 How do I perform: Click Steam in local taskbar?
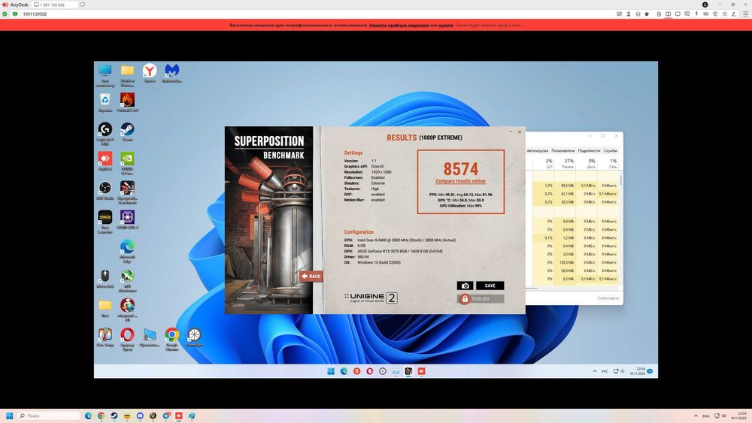[x=114, y=415]
